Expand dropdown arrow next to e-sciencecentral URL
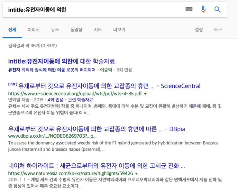Image resolution: width=238 pixels, height=192 pixels. [145, 94]
